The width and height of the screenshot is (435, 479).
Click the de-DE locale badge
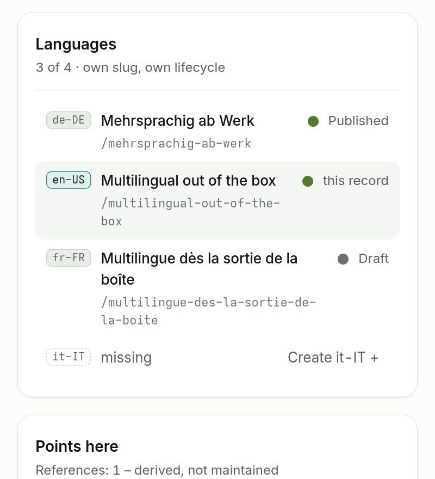69,120
